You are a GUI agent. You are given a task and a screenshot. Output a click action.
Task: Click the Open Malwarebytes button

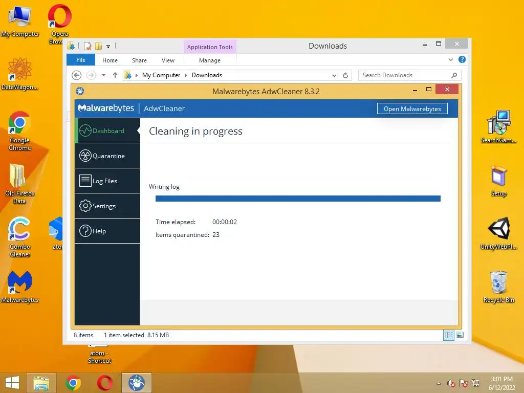click(x=412, y=108)
